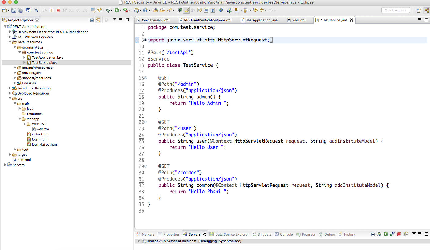Open the Debug configurations dropdown arrow

pos(112,11)
